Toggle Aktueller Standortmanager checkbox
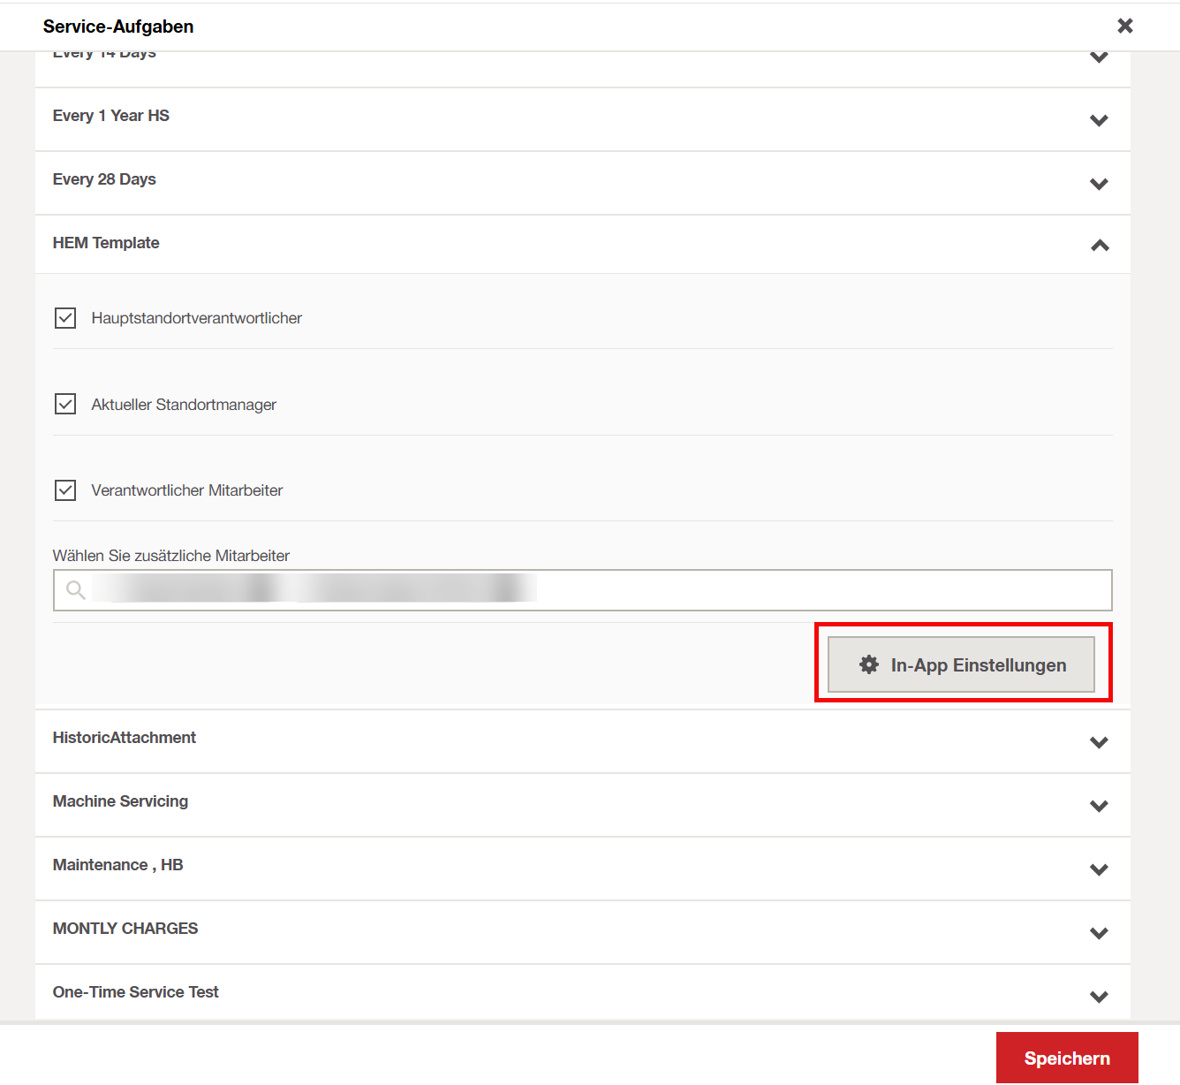 [65, 405]
